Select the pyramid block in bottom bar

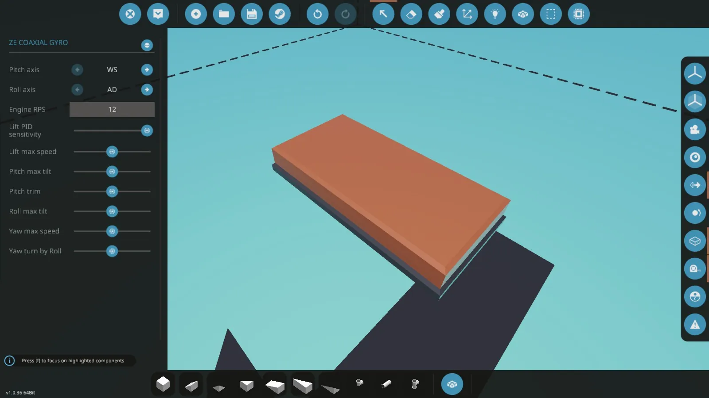[x=219, y=387]
